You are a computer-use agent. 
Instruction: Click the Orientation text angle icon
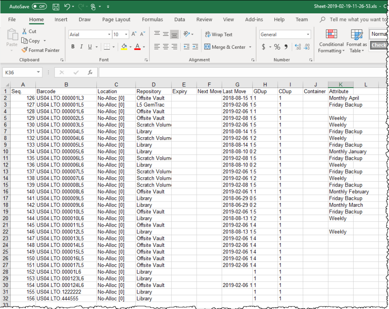tap(187, 34)
